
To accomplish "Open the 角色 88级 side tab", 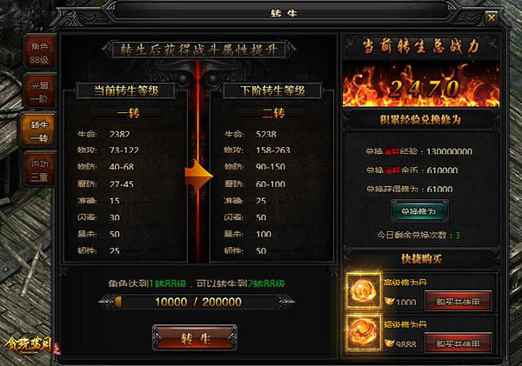I will pyautogui.click(x=39, y=52).
